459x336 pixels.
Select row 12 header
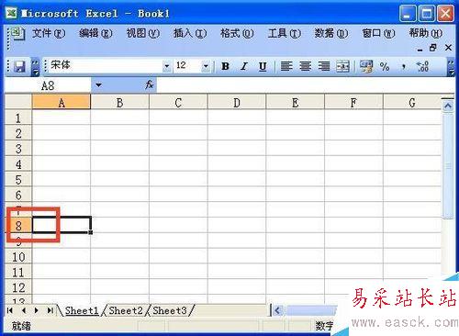18,287
